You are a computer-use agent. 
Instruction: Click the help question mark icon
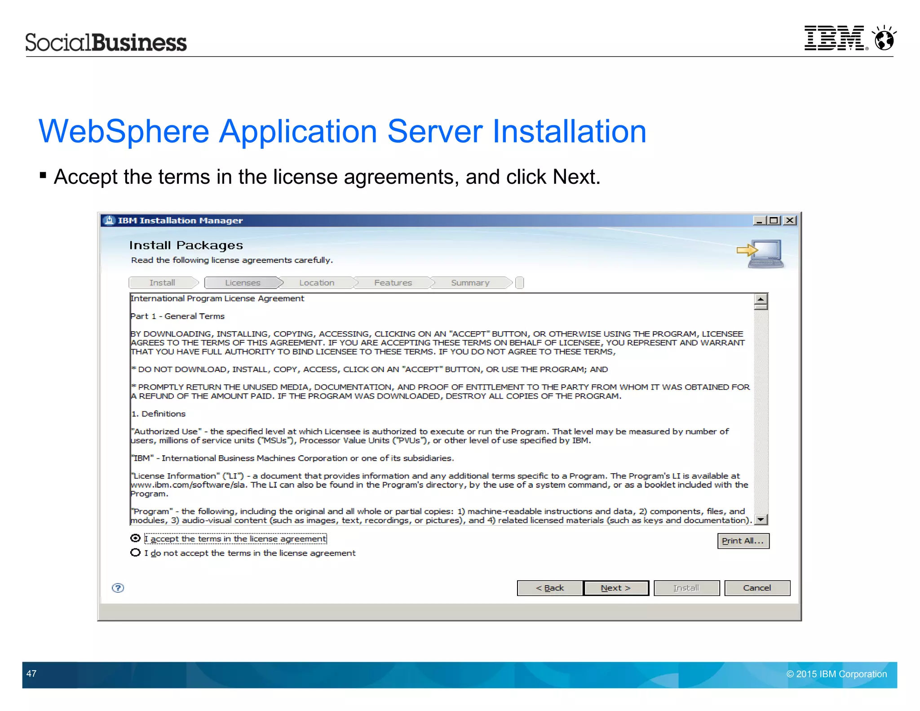click(118, 588)
